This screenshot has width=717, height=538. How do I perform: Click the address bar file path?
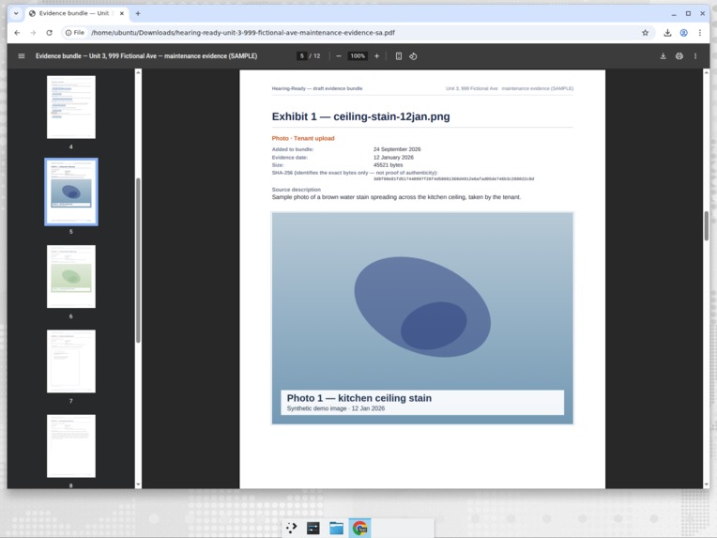click(x=243, y=33)
